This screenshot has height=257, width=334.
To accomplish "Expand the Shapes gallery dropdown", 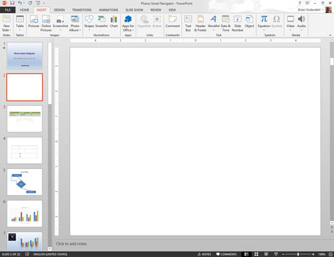I will 89,30.
